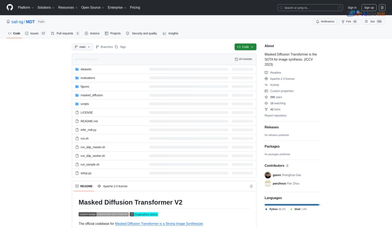Screen dimensions: 392x228
Task: Click the Python language color bar
Action: click(x=291, y=205)
